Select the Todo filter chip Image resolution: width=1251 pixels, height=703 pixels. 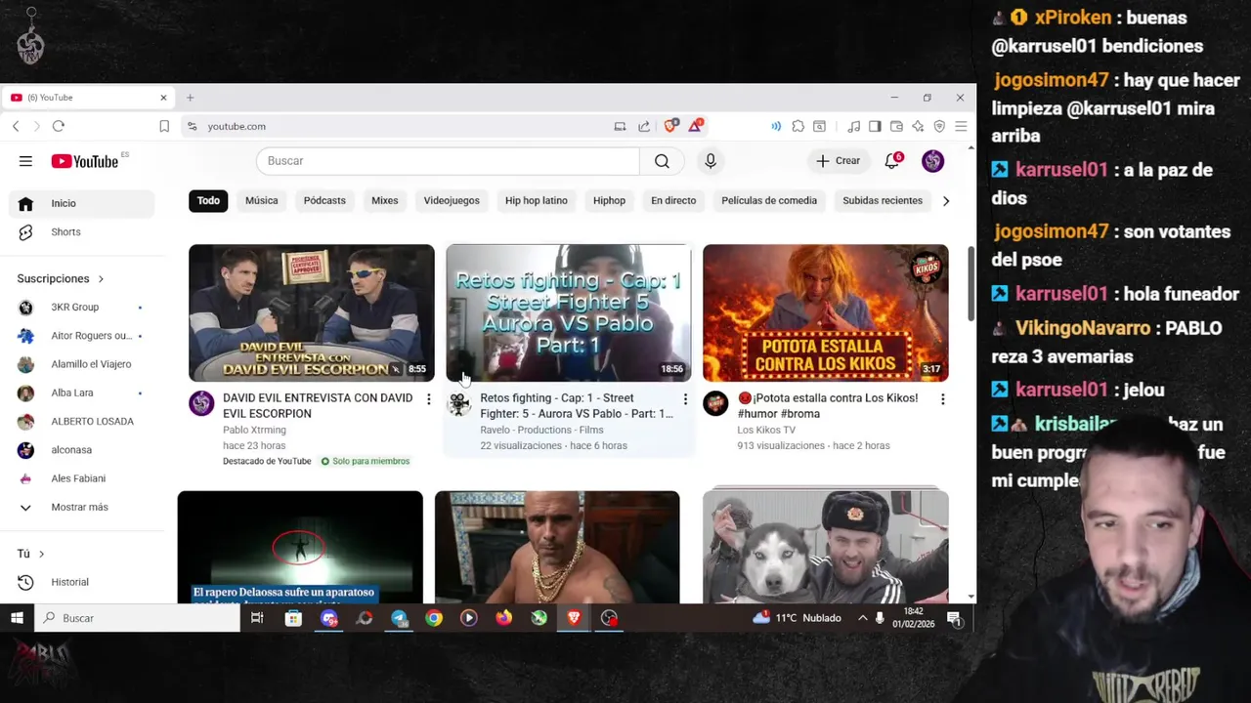point(208,201)
